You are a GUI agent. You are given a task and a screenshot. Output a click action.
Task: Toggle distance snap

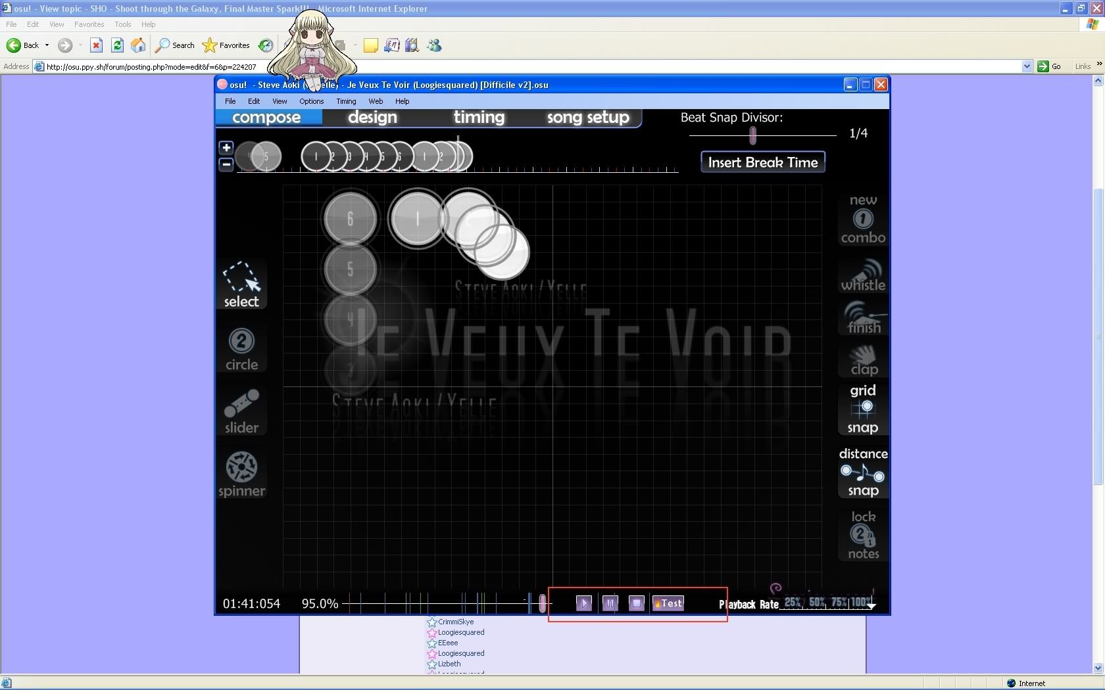(x=863, y=472)
